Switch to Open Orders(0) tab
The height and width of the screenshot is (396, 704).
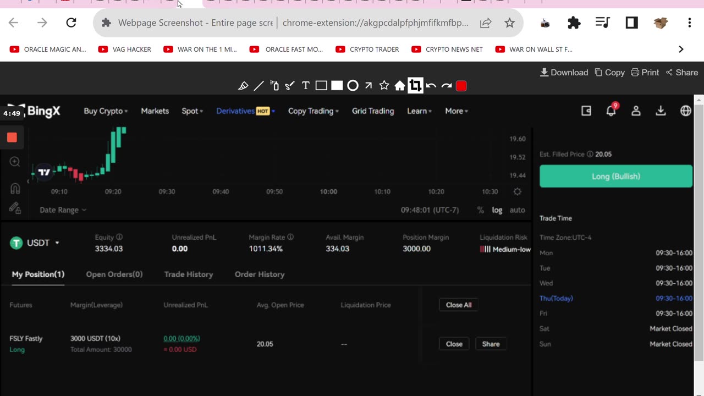coord(114,274)
